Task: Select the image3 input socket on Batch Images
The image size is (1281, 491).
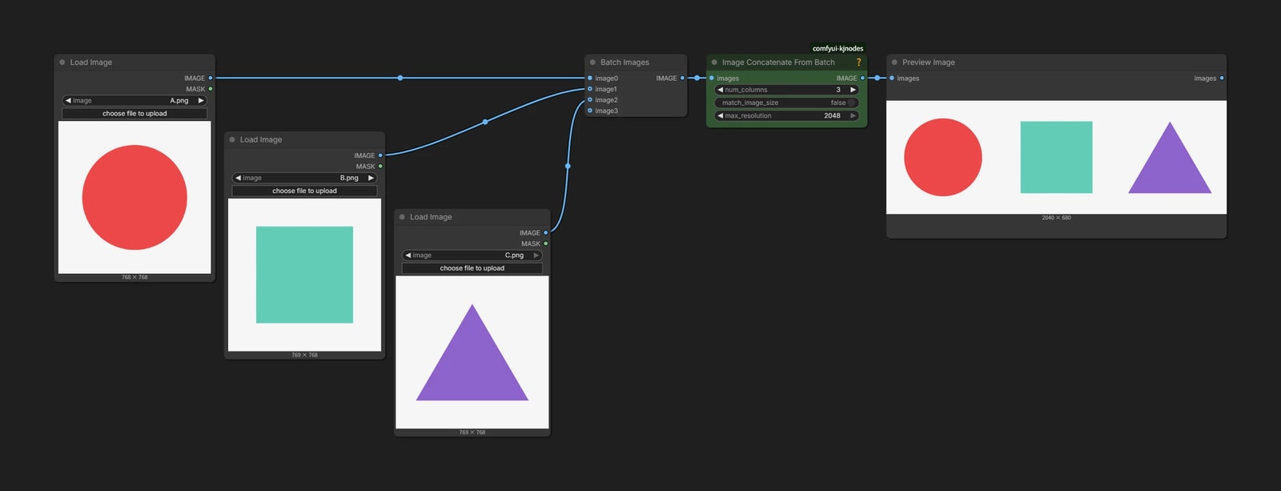Action: coord(590,111)
